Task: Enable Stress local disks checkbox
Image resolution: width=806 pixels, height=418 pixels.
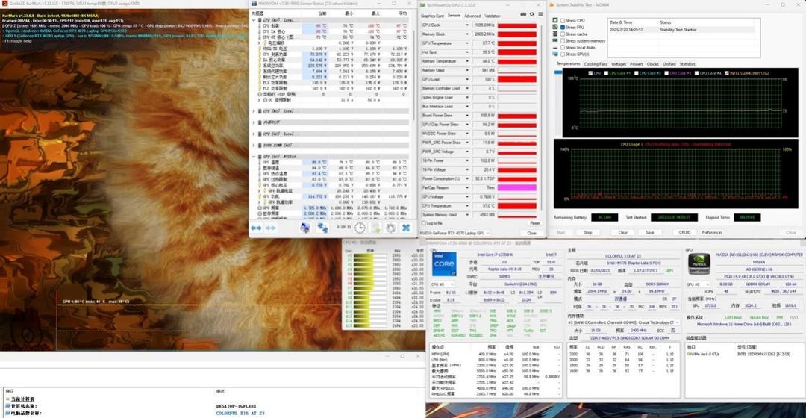Action: 563,47
